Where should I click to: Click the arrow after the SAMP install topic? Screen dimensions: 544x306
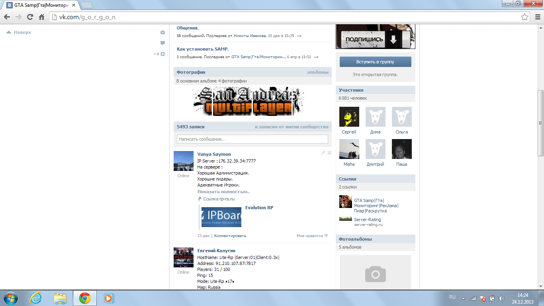pyautogui.click(x=316, y=57)
